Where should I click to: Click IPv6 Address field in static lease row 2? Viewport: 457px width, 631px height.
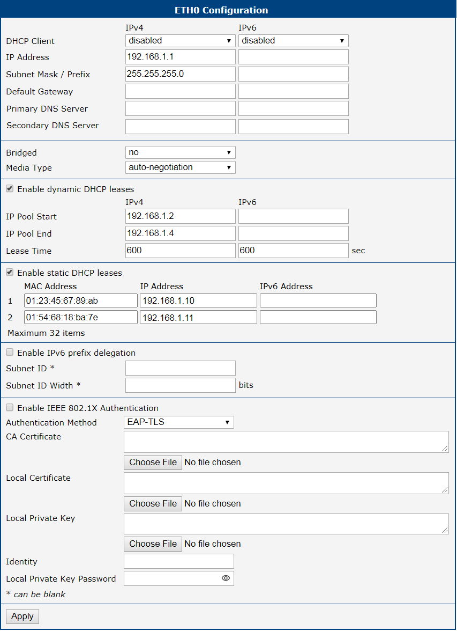tap(318, 317)
